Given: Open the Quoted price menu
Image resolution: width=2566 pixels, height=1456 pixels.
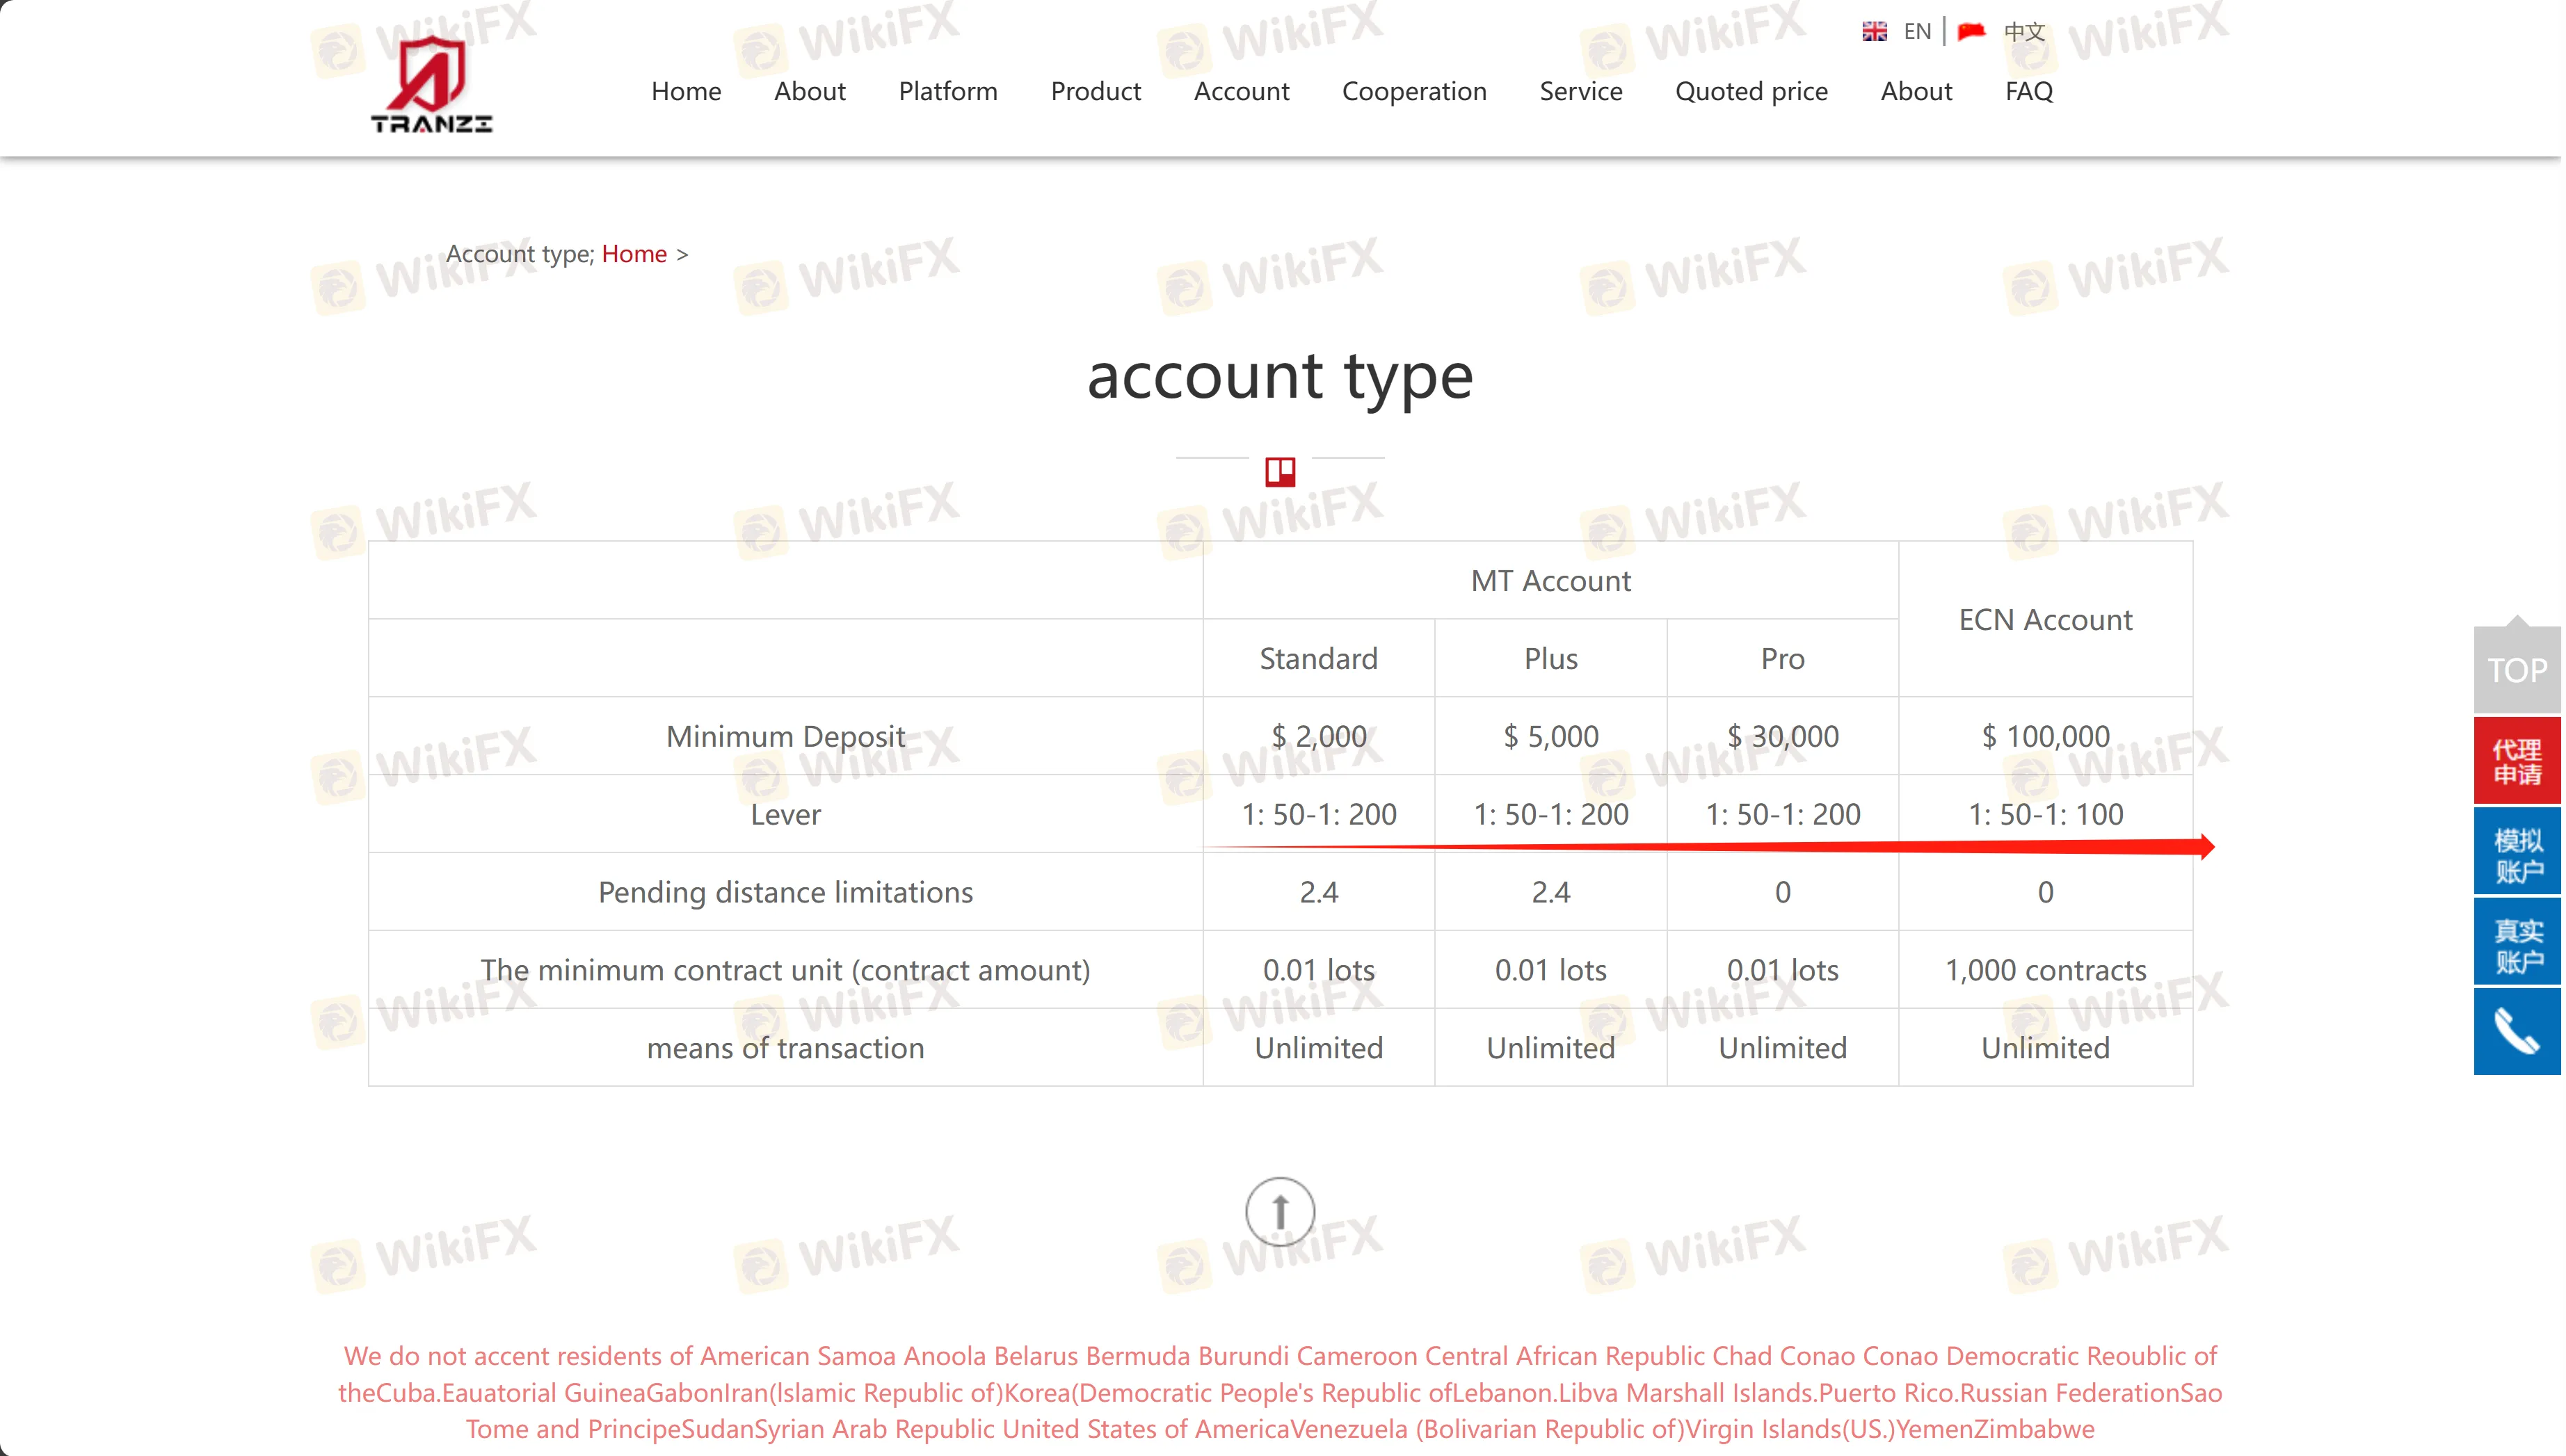Looking at the screenshot, I should click(1751, 91).
